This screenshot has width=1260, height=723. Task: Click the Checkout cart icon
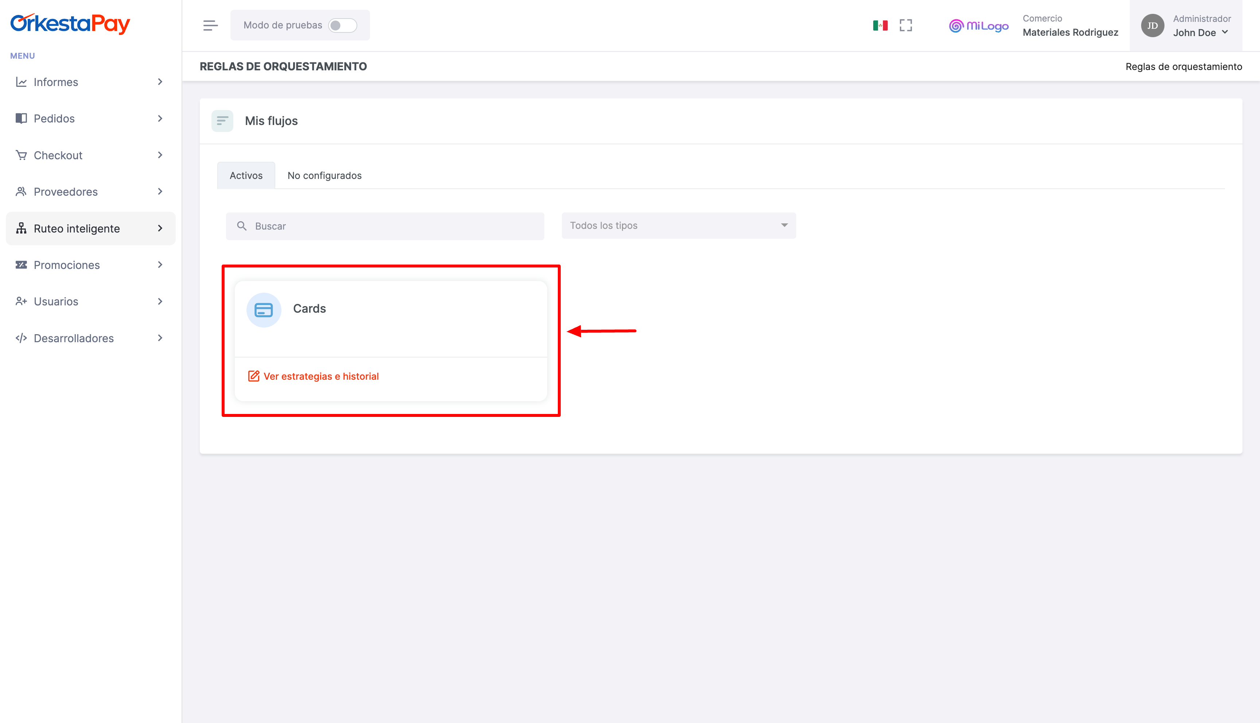[x=22, y=155]
